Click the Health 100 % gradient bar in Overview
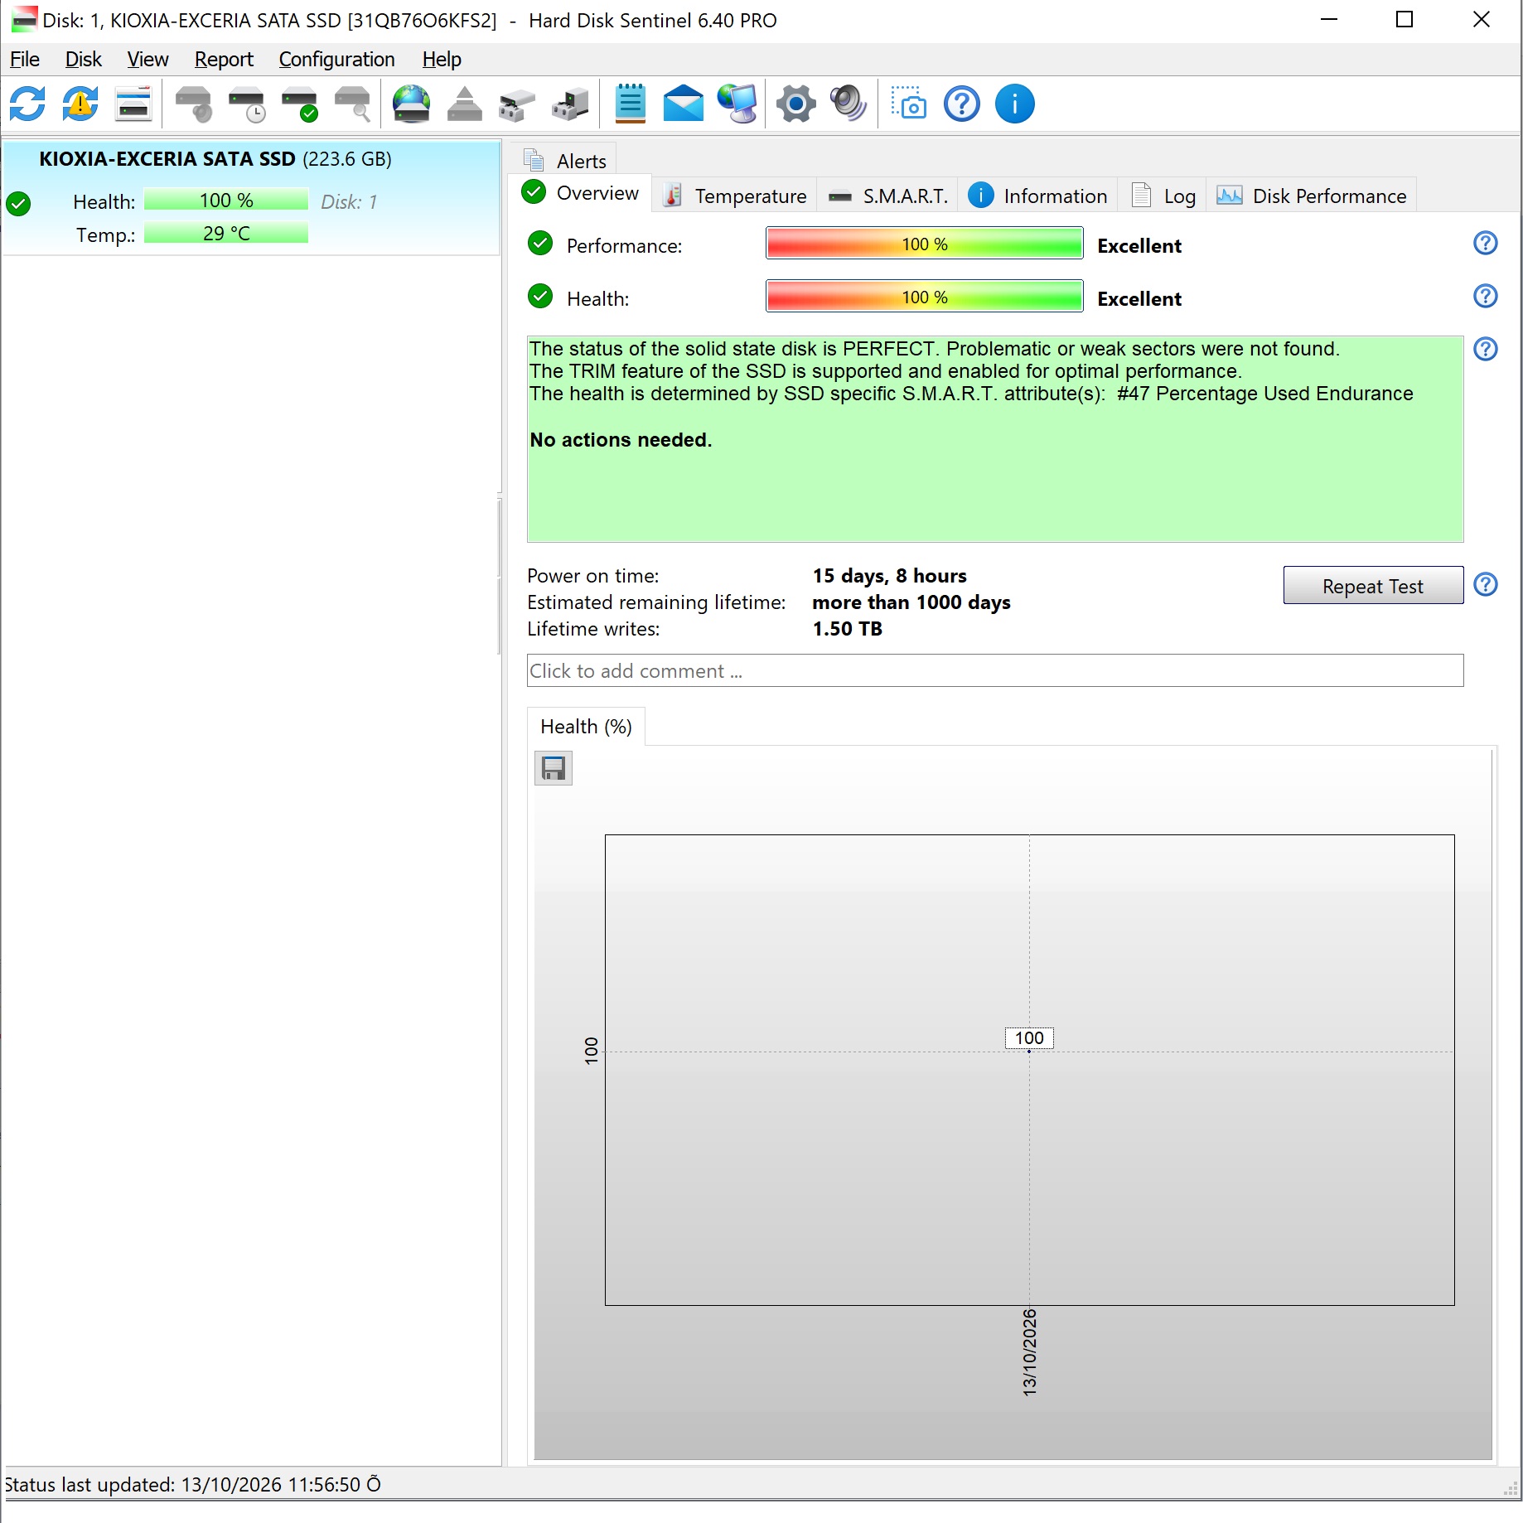 (x=925, y=297)
